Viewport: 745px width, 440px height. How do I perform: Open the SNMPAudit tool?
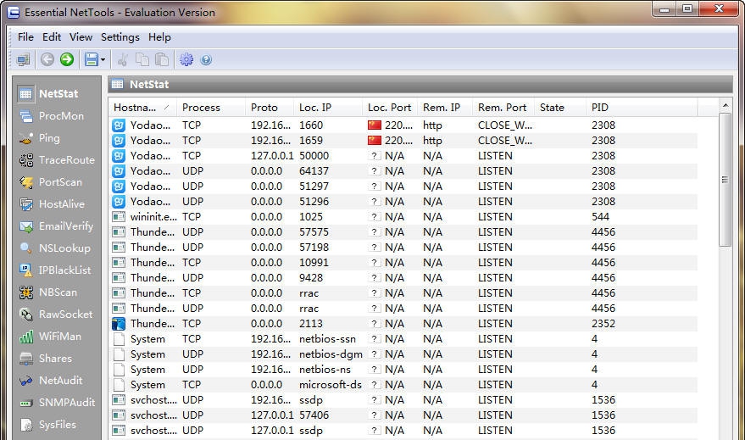pyautogui.click(x=66, y=403)
